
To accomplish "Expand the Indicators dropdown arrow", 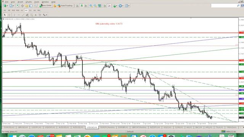I will (x=117, y=6).
